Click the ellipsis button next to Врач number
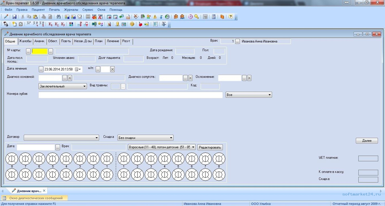Image resolution: width=385 pixels, height=206 pixels. (x=238, y=41)
